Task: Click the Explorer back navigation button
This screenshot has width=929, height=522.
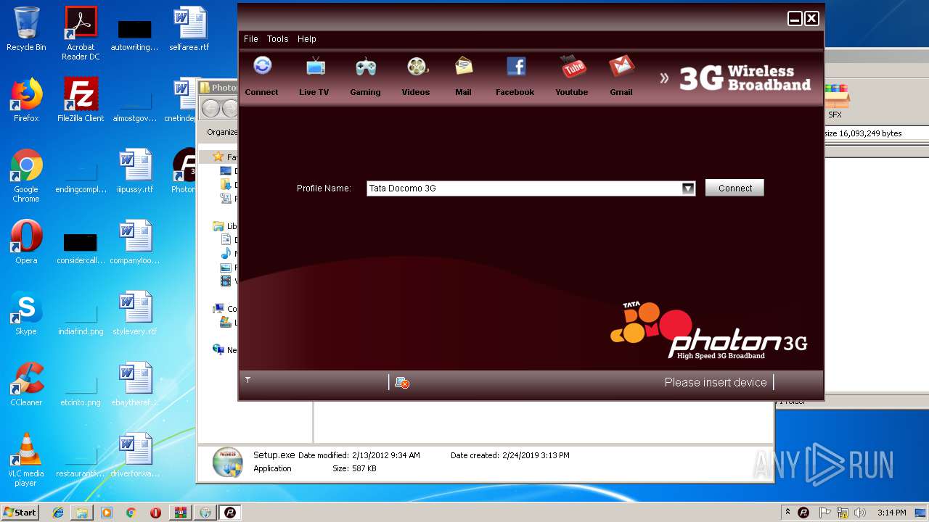Action: click(x=210, y=109)
